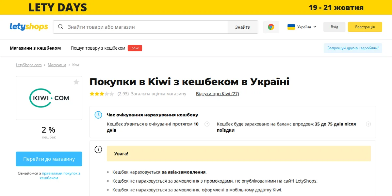Click 'Загальна оцінка магазину' text
The image size is (392, 196).
click(158, 94)
